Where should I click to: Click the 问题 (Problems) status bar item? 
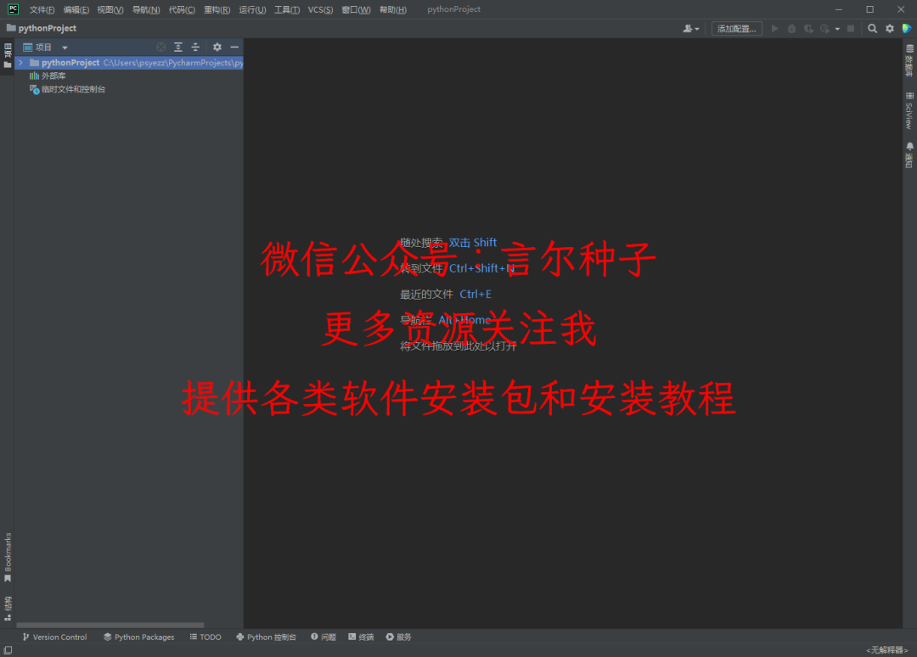(322, 637)
